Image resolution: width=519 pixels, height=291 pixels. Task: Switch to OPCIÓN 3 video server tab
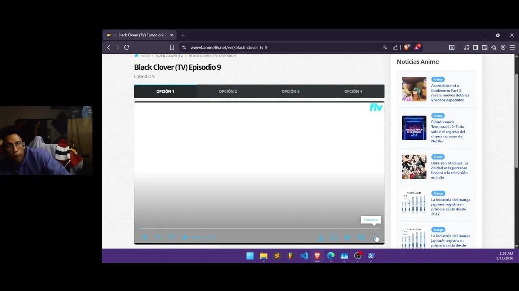(291, 91)
